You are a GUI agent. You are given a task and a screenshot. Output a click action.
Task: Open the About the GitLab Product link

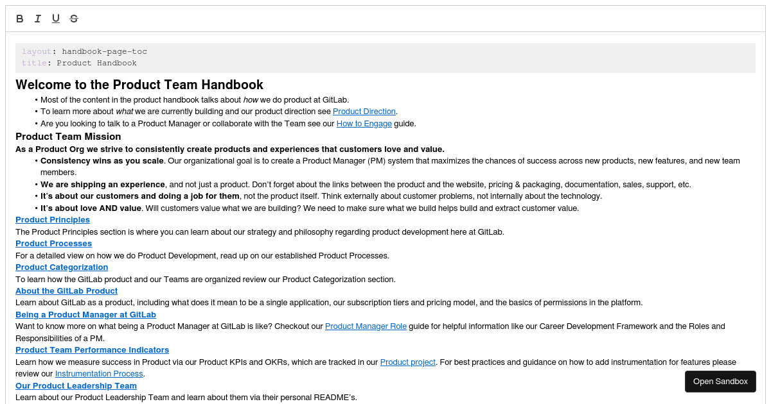[x=66, y=290]
